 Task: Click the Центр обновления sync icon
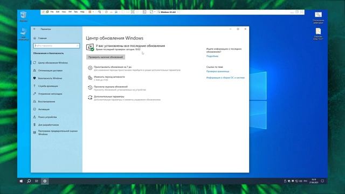click(34, 63)
